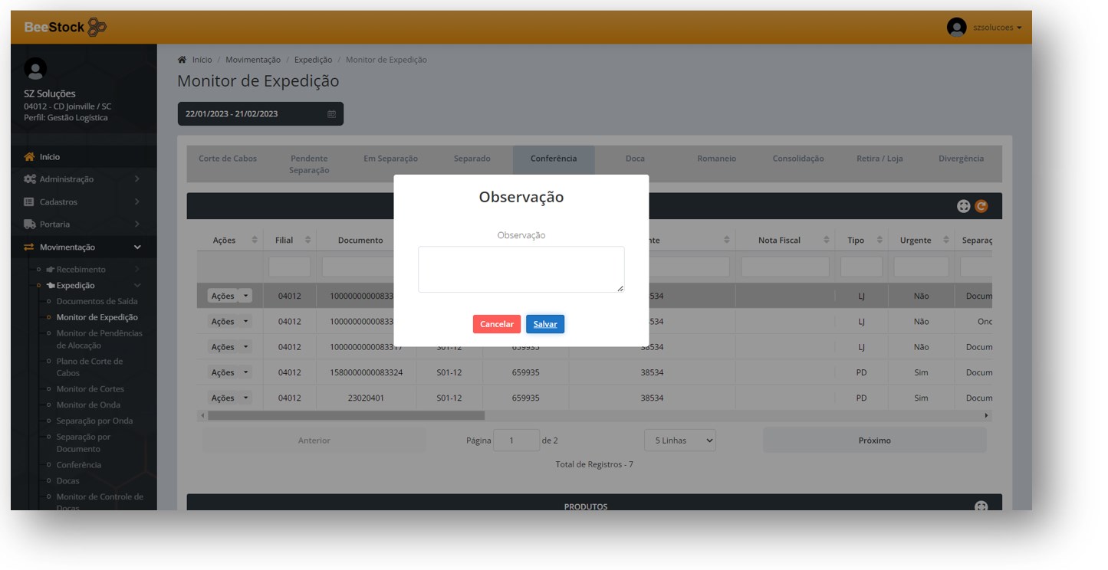Click the Observação text area
The width and height of the screenshot is (1108, 570).
pyautogui.click(x=521, y=269)
